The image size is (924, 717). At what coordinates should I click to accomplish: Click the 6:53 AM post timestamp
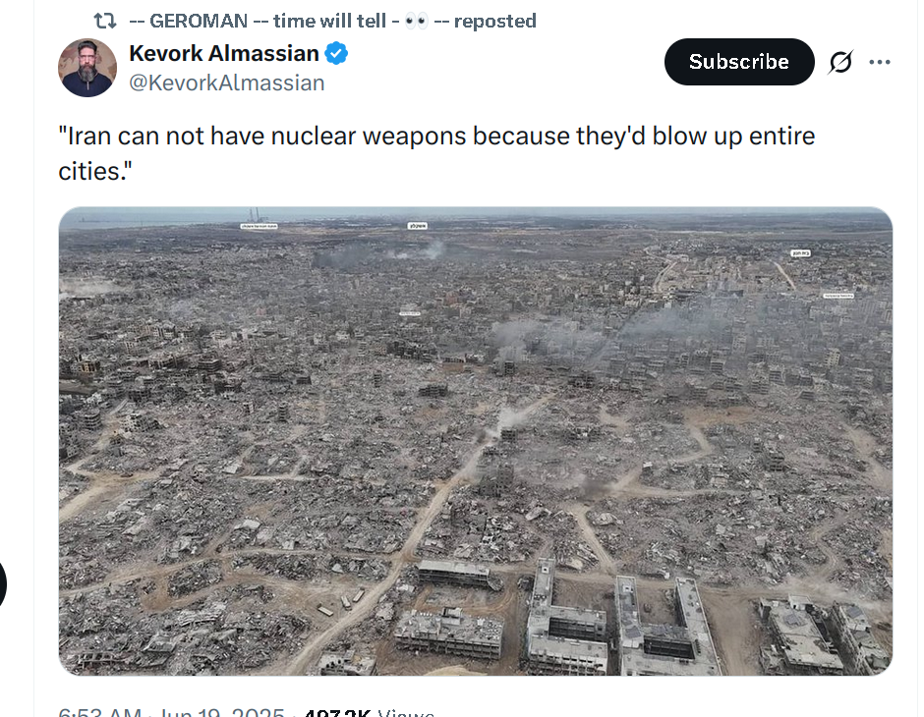pyautogui.click(x=100, y=712)
